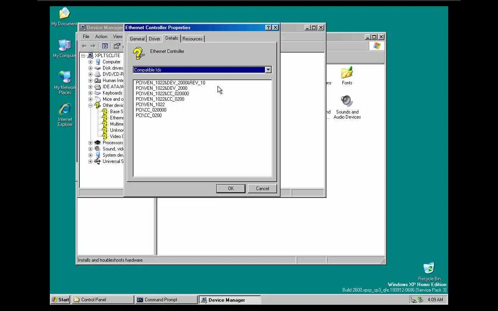Select the Universal Serial Bus category icon

tap(98, 161)
